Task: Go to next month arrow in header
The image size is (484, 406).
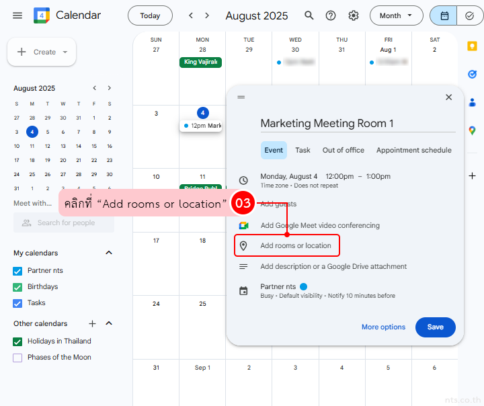Action: click(207, 15)
